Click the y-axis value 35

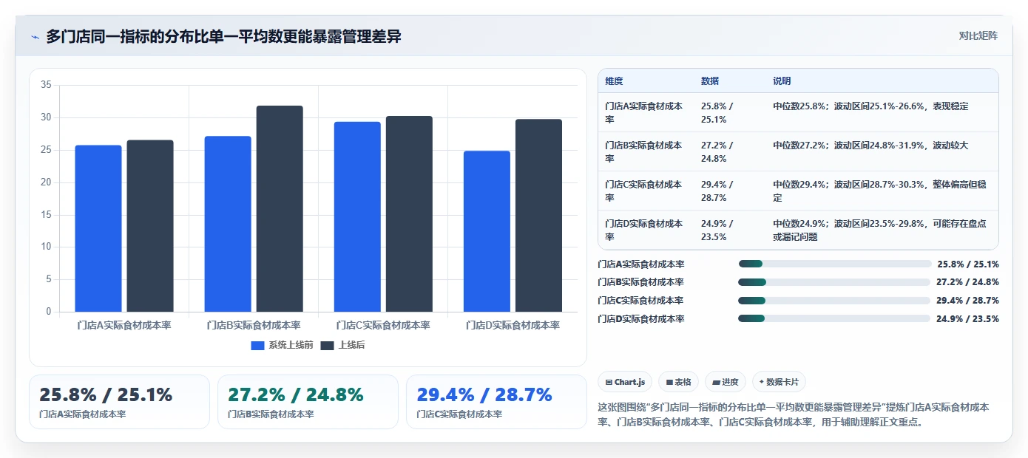pos(46,85)
